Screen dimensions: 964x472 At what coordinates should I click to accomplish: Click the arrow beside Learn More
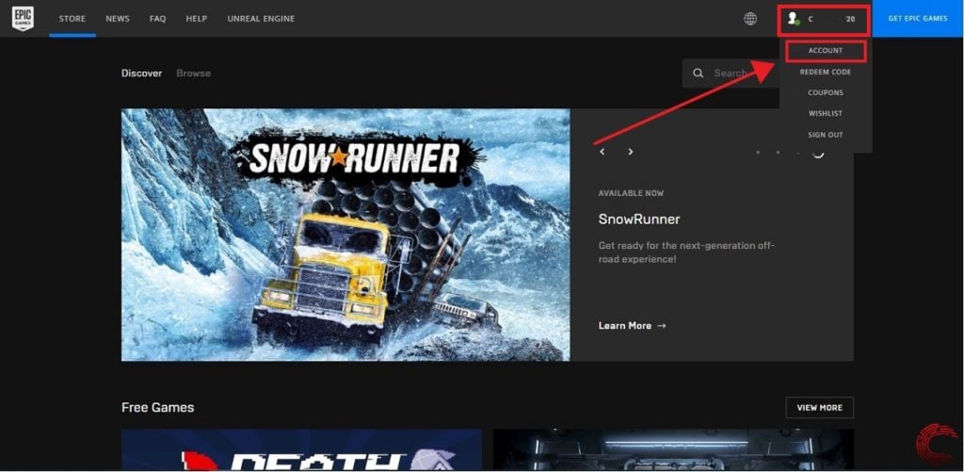tap(662, 326)
